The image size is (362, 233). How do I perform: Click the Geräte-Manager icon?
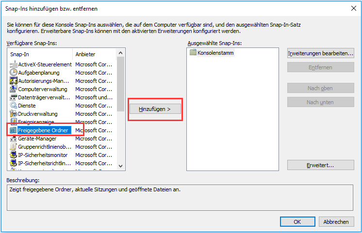pos(14,139)
